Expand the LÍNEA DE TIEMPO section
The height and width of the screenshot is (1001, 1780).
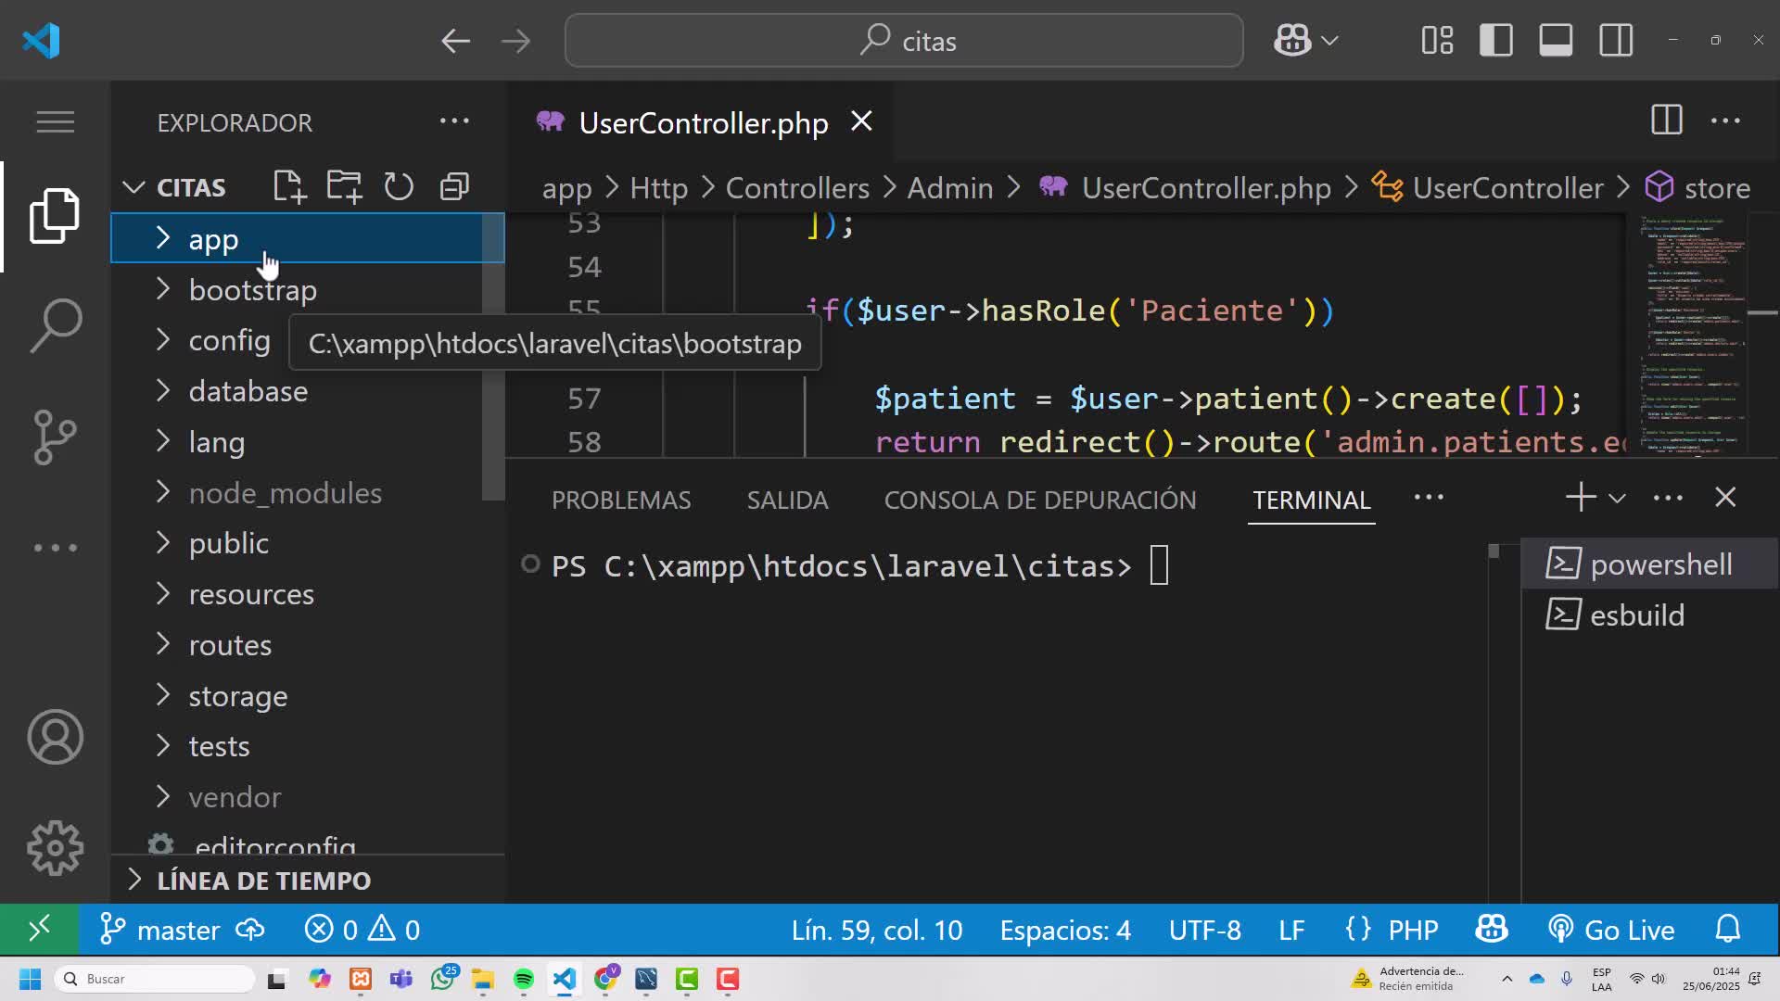coord(307,880)
